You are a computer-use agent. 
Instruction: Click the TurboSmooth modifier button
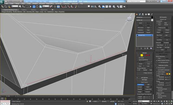(x=141, y=32)
